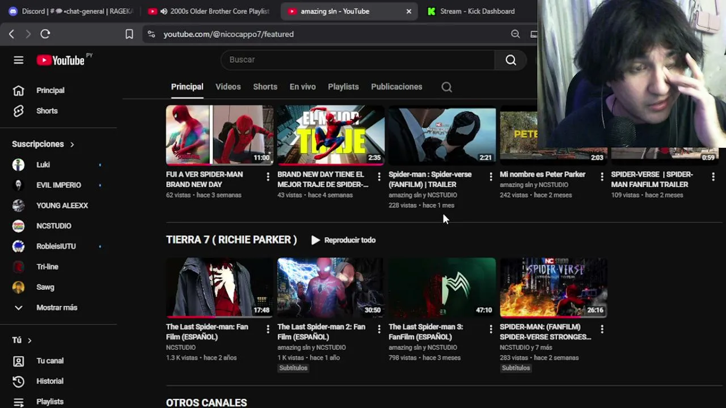Switch to the Playlists channel tab
This screenshot has width=726, height=408.
[343, 87]
